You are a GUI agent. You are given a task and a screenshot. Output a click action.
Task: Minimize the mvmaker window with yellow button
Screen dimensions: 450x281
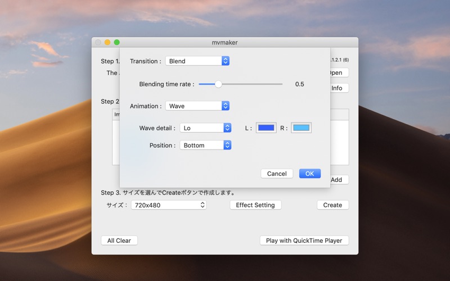pyautogui.click(x=107, y=43)
